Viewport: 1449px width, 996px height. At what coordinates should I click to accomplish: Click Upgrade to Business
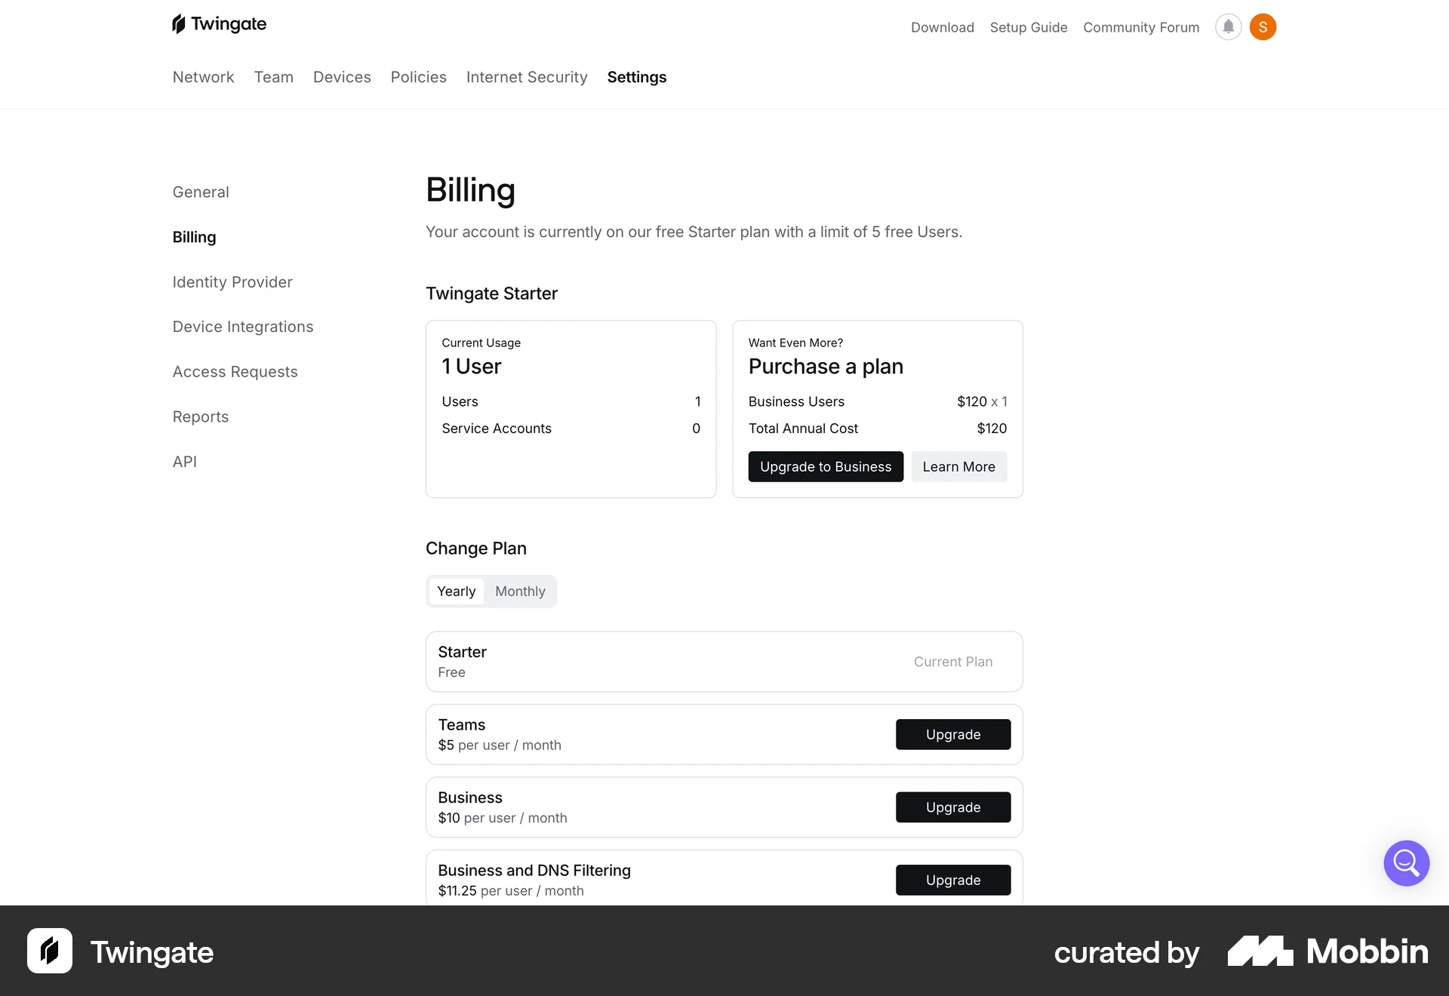[825, 466]
